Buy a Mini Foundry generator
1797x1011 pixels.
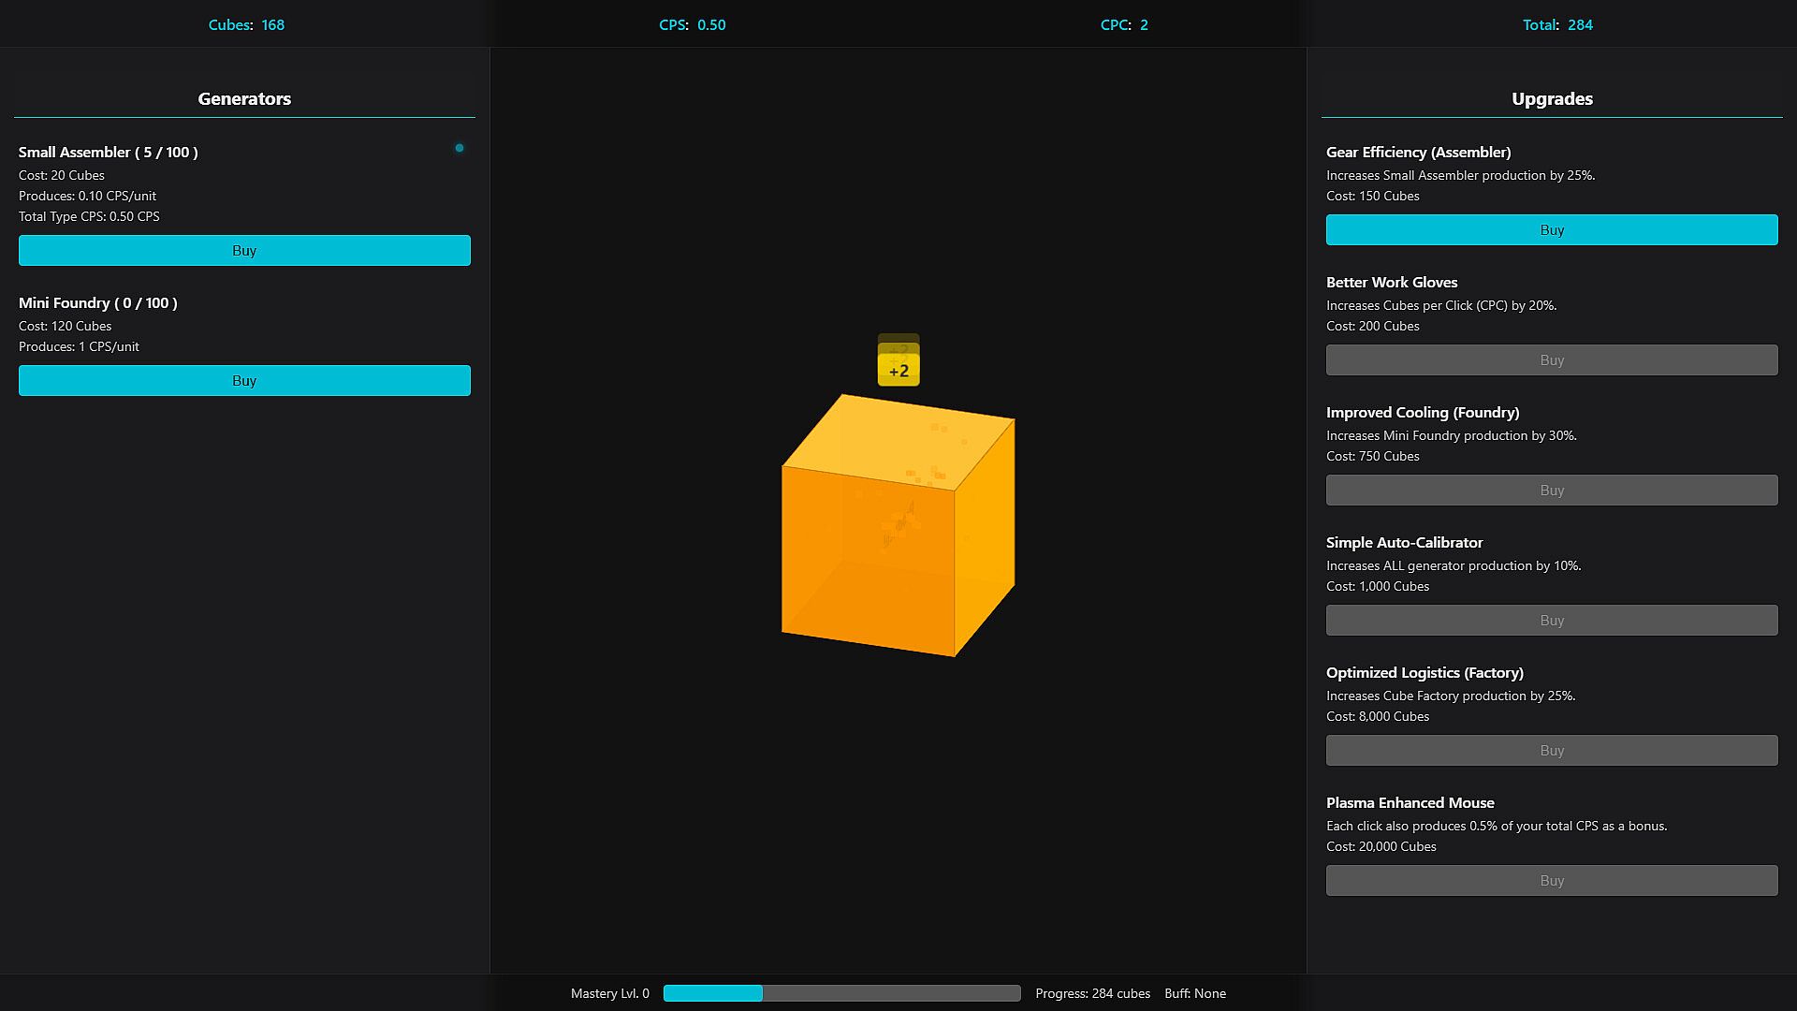pyautogui.click(x=244, y=381)
